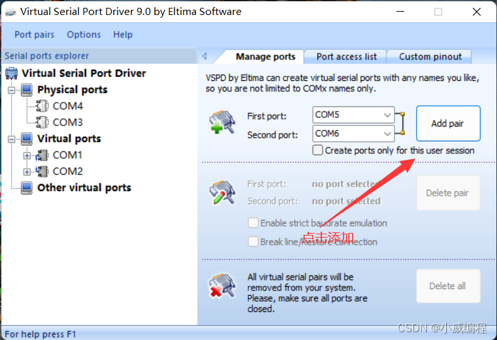This screenshot has width=497, height=340.
Task: Toggle Enable strict baudrate emulation checkbox
Action: coord(253,223)
